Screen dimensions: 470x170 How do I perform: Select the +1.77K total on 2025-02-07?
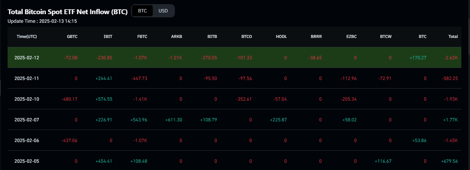(x=451, y=120)
